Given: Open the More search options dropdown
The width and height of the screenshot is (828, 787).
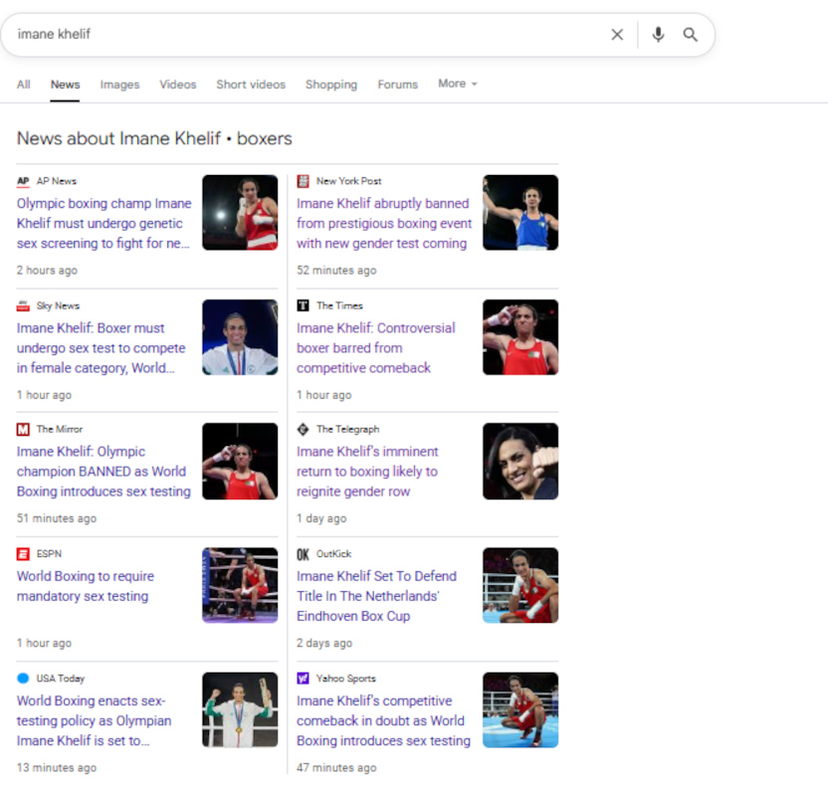Looking at the screenshot, I should [457, 84].
